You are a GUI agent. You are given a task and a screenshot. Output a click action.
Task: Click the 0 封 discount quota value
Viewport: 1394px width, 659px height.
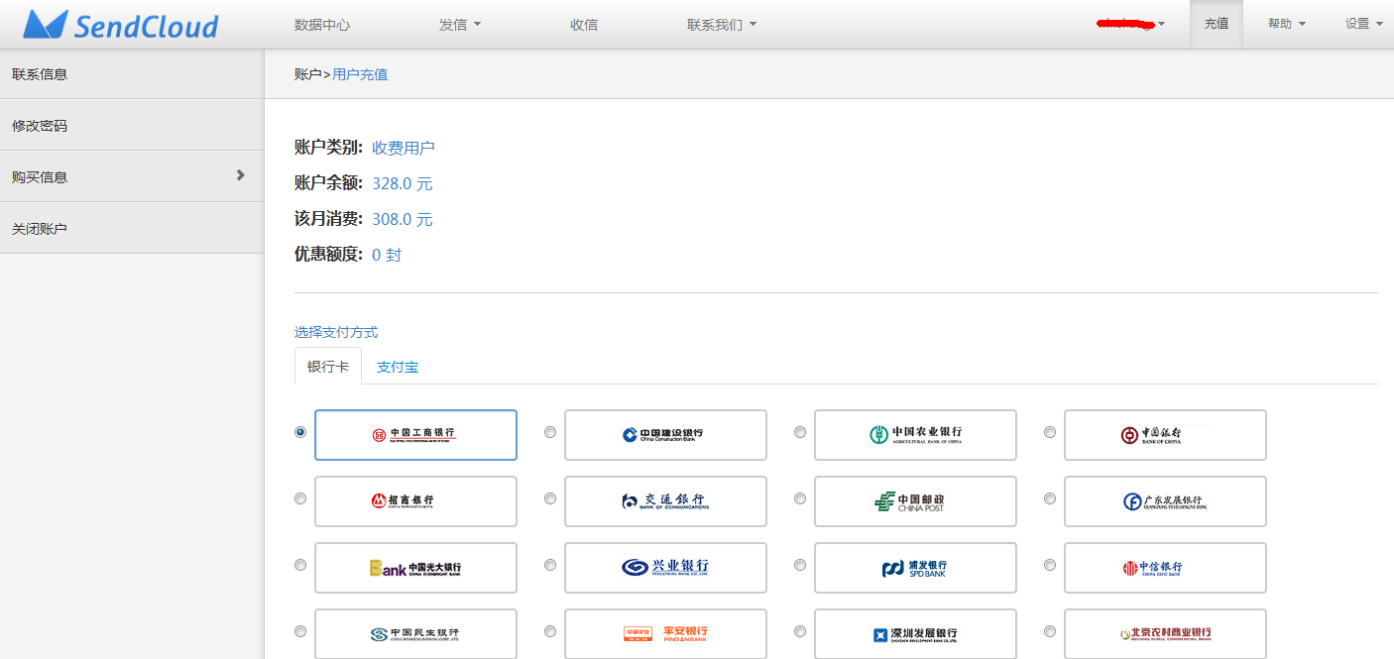pos(387,255)
